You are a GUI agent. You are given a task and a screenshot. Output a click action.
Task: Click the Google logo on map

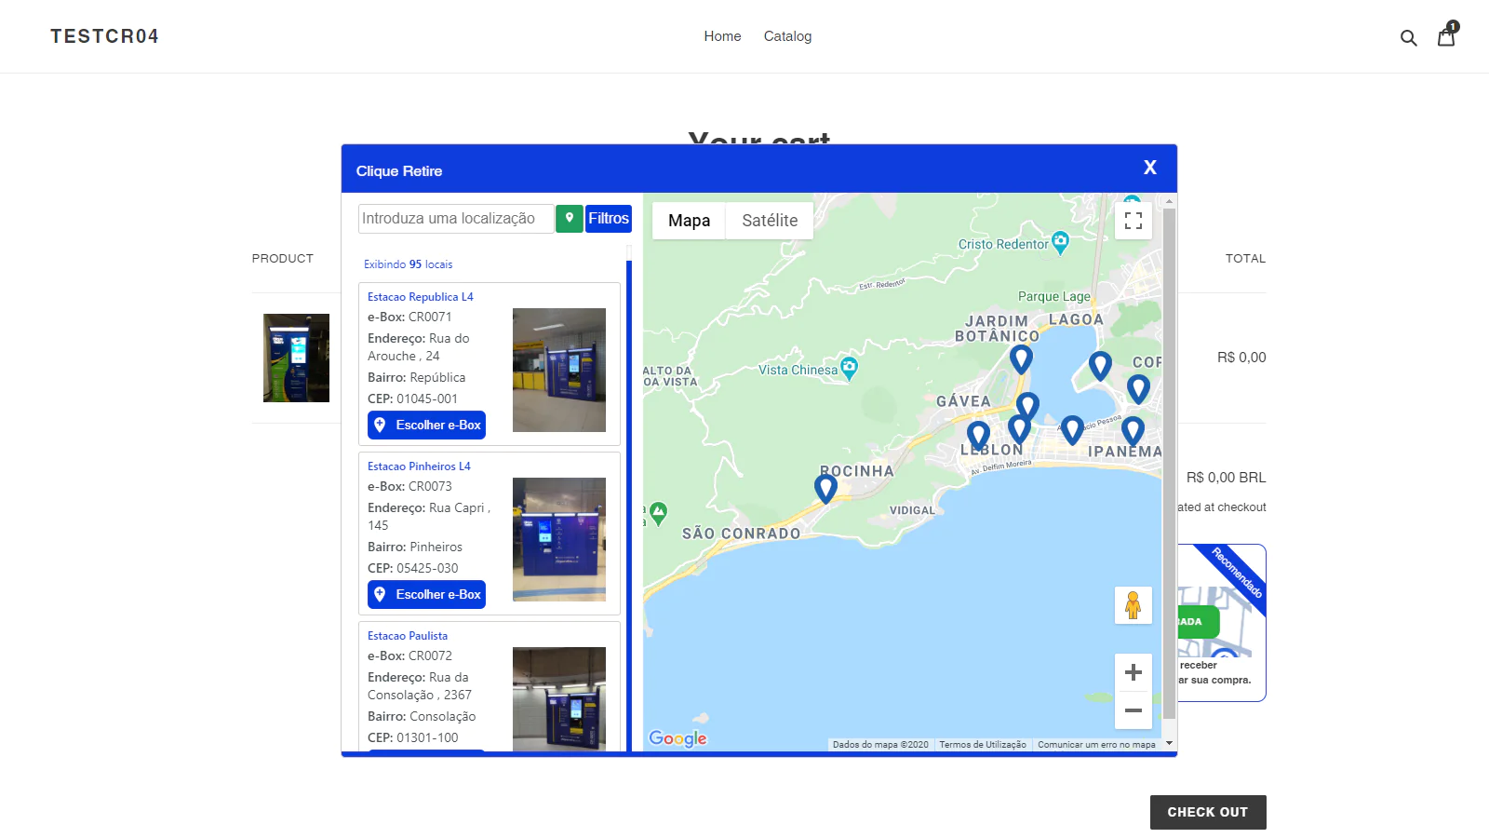pyautogui.click(x=678, y=738)
